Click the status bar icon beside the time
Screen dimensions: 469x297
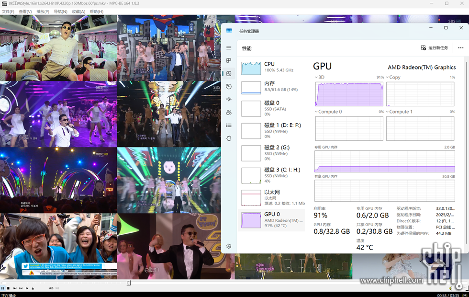point(465,295)
